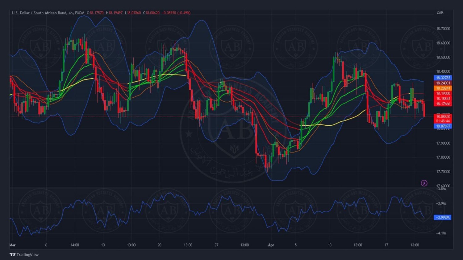Screen dimensions: 463x260
Task: Click the blue −3.993M indicator label
Action: [443, 217]
